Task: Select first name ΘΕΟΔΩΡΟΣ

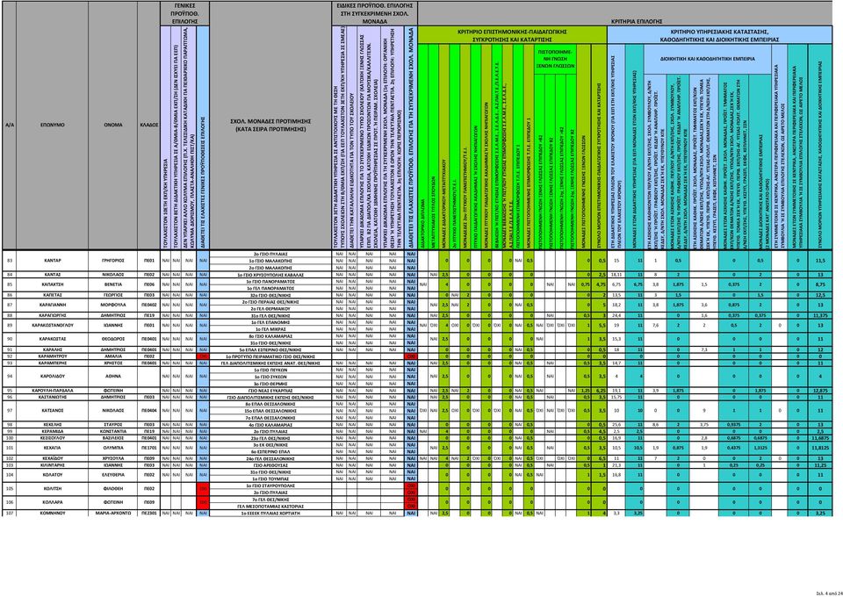Action: 113,339
